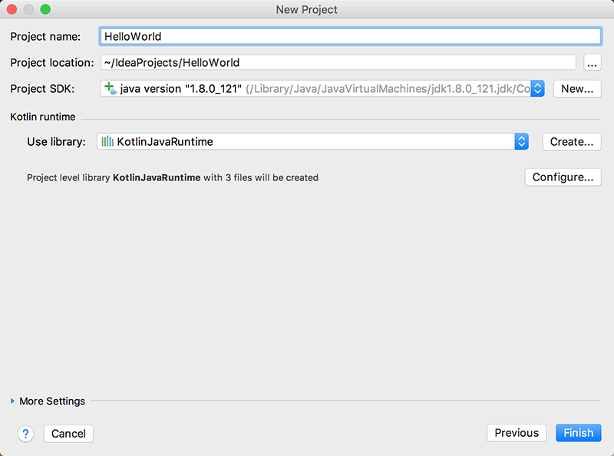
Task: Click the help question mark icon
Action: point(26,433)
